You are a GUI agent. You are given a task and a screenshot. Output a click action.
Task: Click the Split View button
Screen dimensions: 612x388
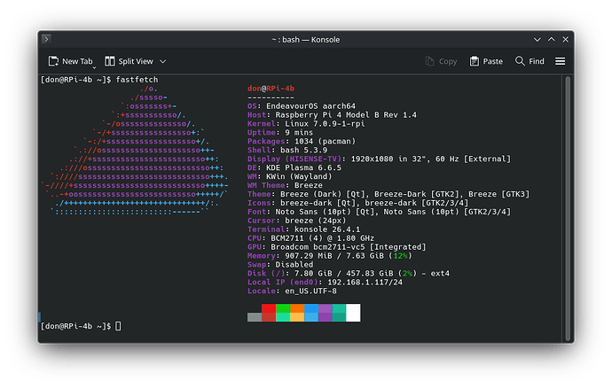pos(129,61)
